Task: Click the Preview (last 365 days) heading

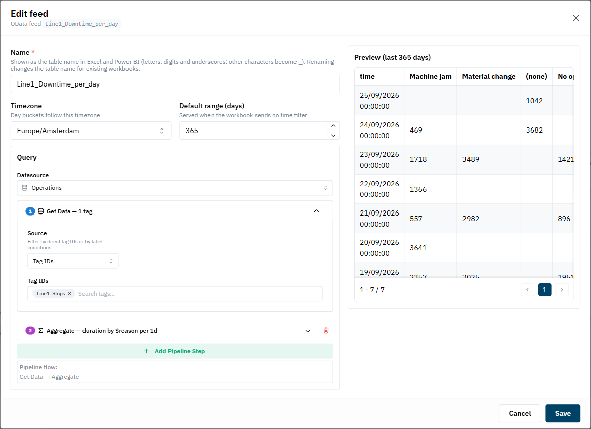Action: point(392,57)
